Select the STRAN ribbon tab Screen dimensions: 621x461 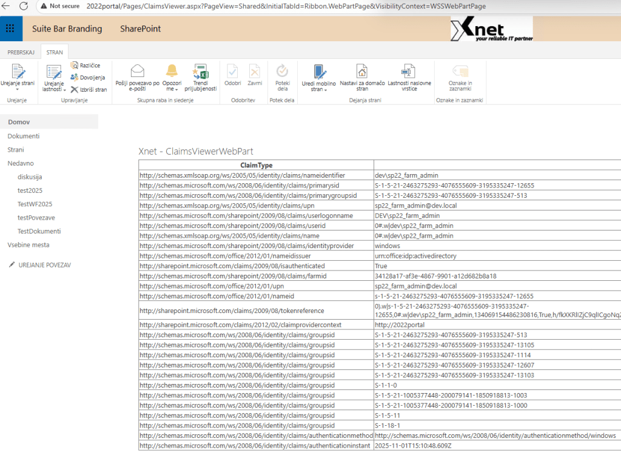tap(55, 53)
